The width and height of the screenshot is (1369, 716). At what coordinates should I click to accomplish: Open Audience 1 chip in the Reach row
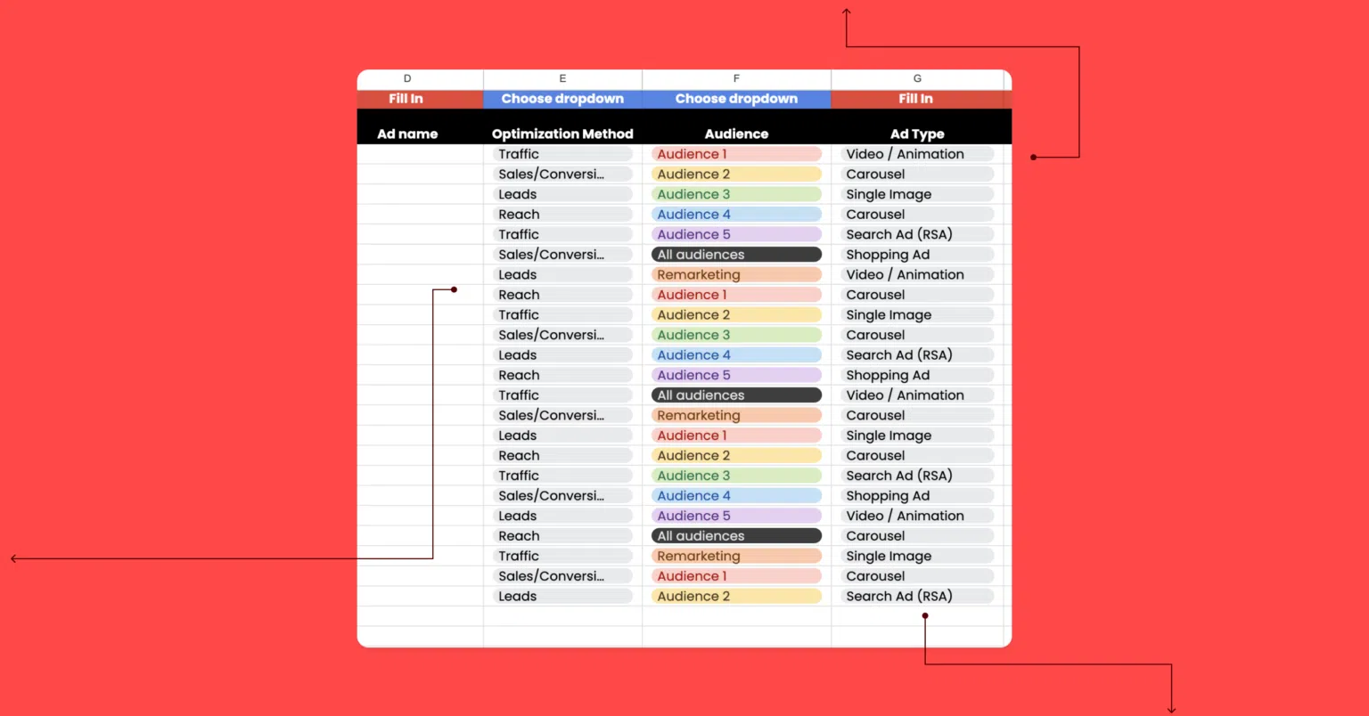[x=736, y=295]
